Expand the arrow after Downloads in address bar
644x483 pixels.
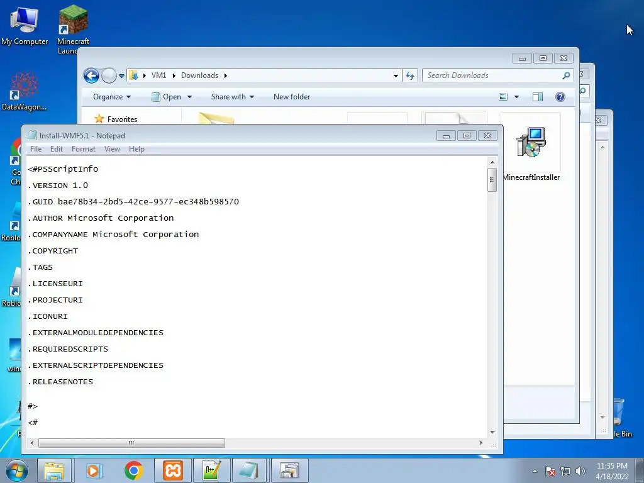[226, 75]
